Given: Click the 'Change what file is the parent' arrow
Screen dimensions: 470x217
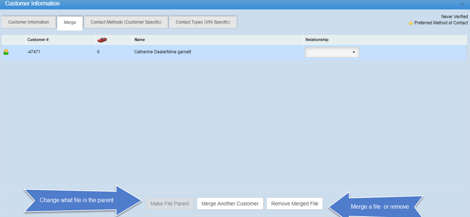Looking at the screenshot, I should click(x=80, y=200).
